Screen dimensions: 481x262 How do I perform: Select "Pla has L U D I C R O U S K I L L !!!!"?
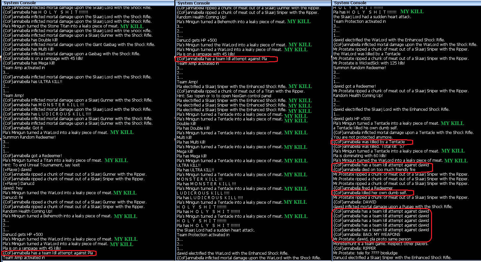[210, 197]
